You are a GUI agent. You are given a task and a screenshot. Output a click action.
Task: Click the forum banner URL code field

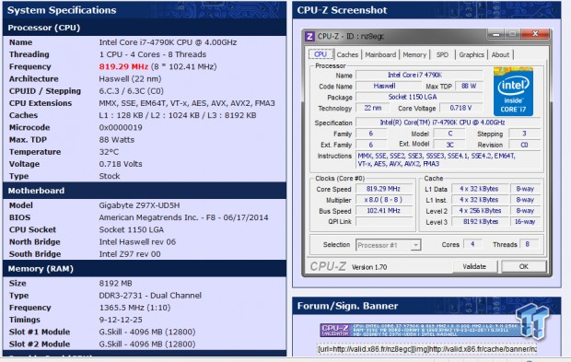tap(426, 349)
